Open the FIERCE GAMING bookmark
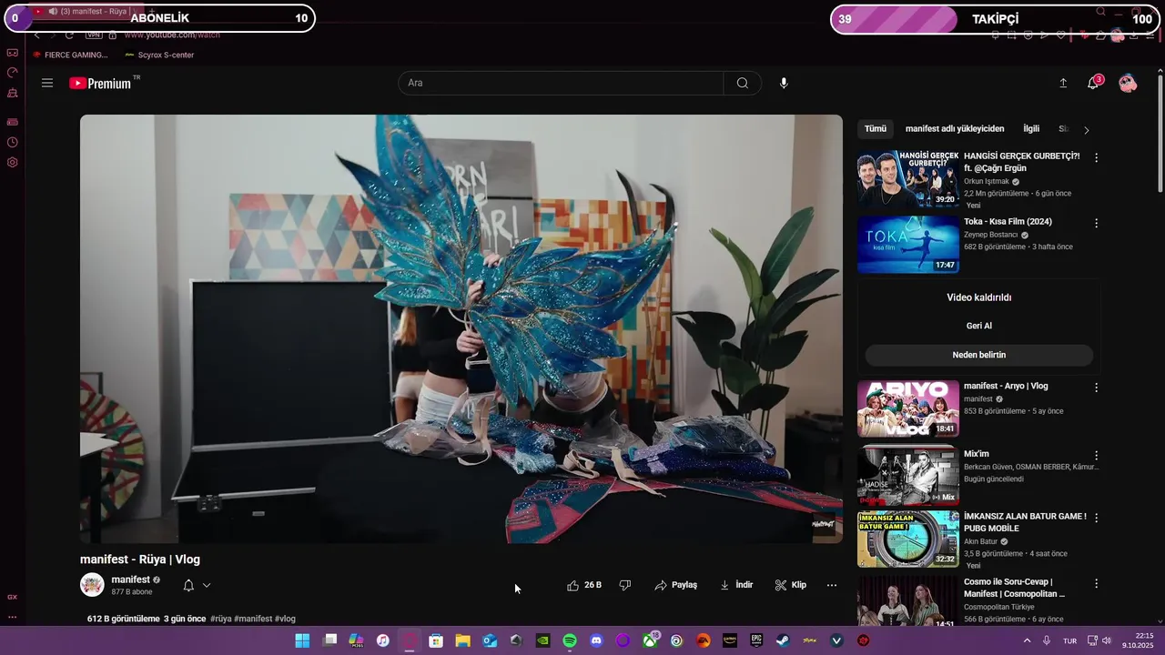This screenshot has height=655, width=1165. click(x=70, y=55)
